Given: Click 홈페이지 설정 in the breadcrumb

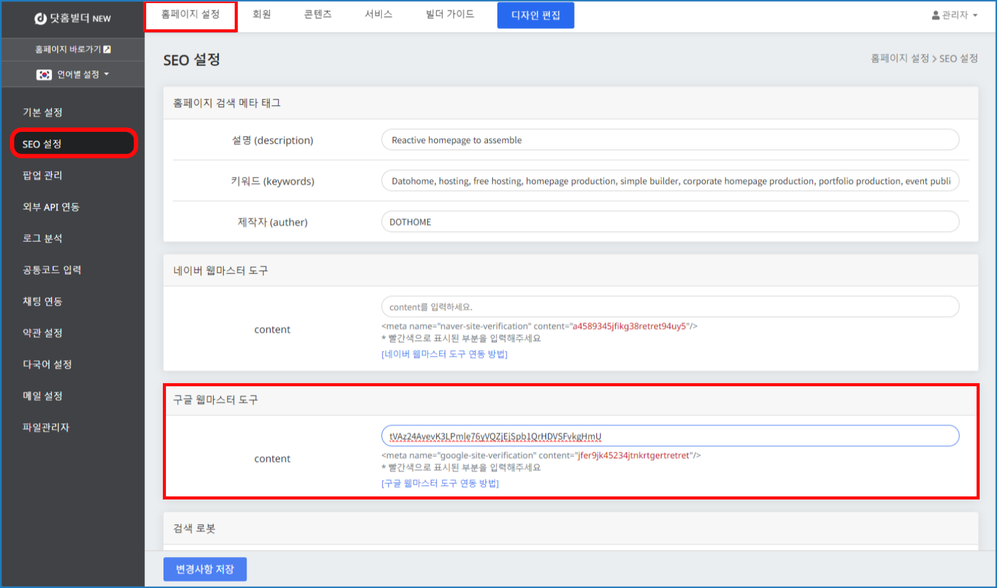Looking at the screenshot, I should coord(899,59).
